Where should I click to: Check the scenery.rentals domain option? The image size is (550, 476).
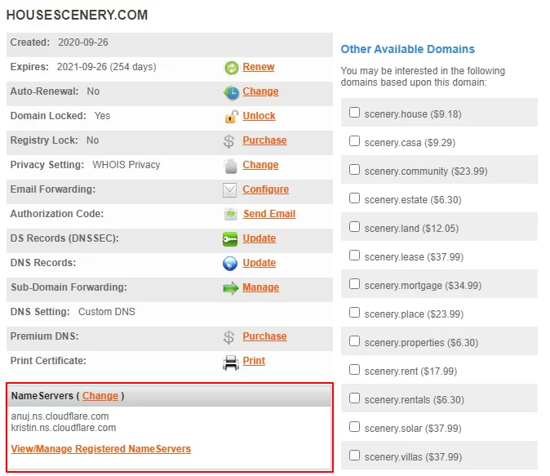[x=355, y=398]
